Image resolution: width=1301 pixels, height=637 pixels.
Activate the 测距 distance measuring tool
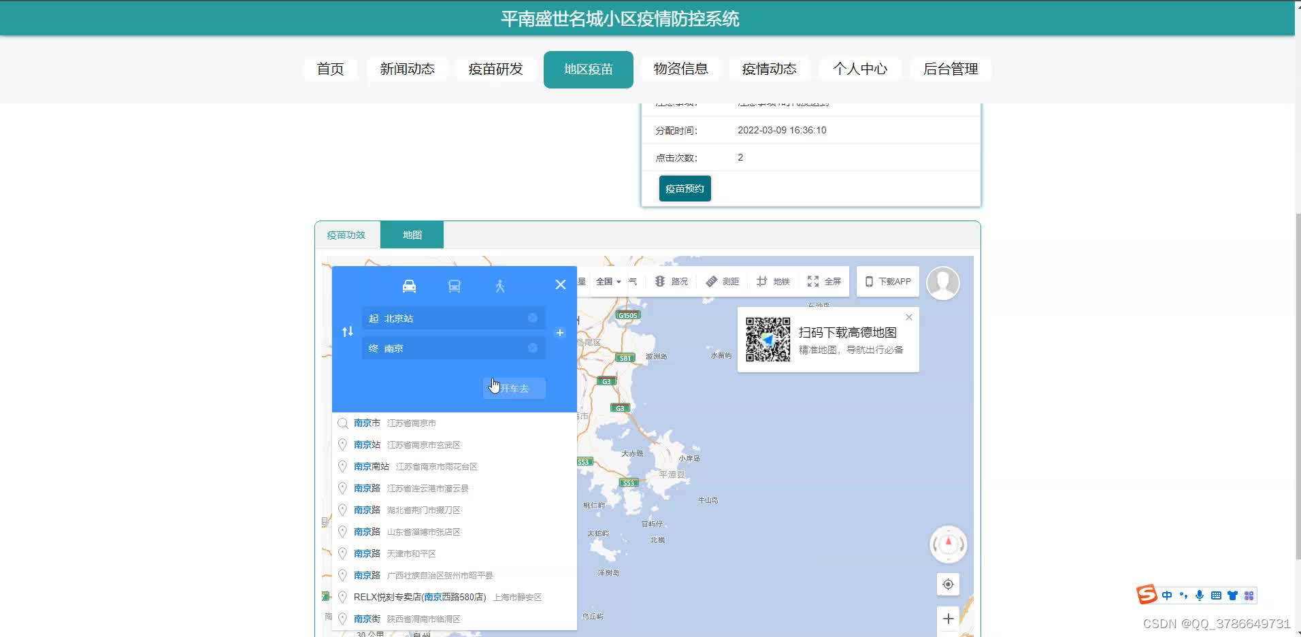click(x=722, y=281)
